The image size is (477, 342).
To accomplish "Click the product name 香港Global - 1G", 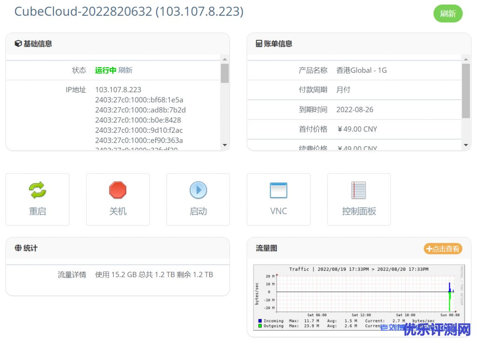I will pyautogui.click(x=361, y=70).
